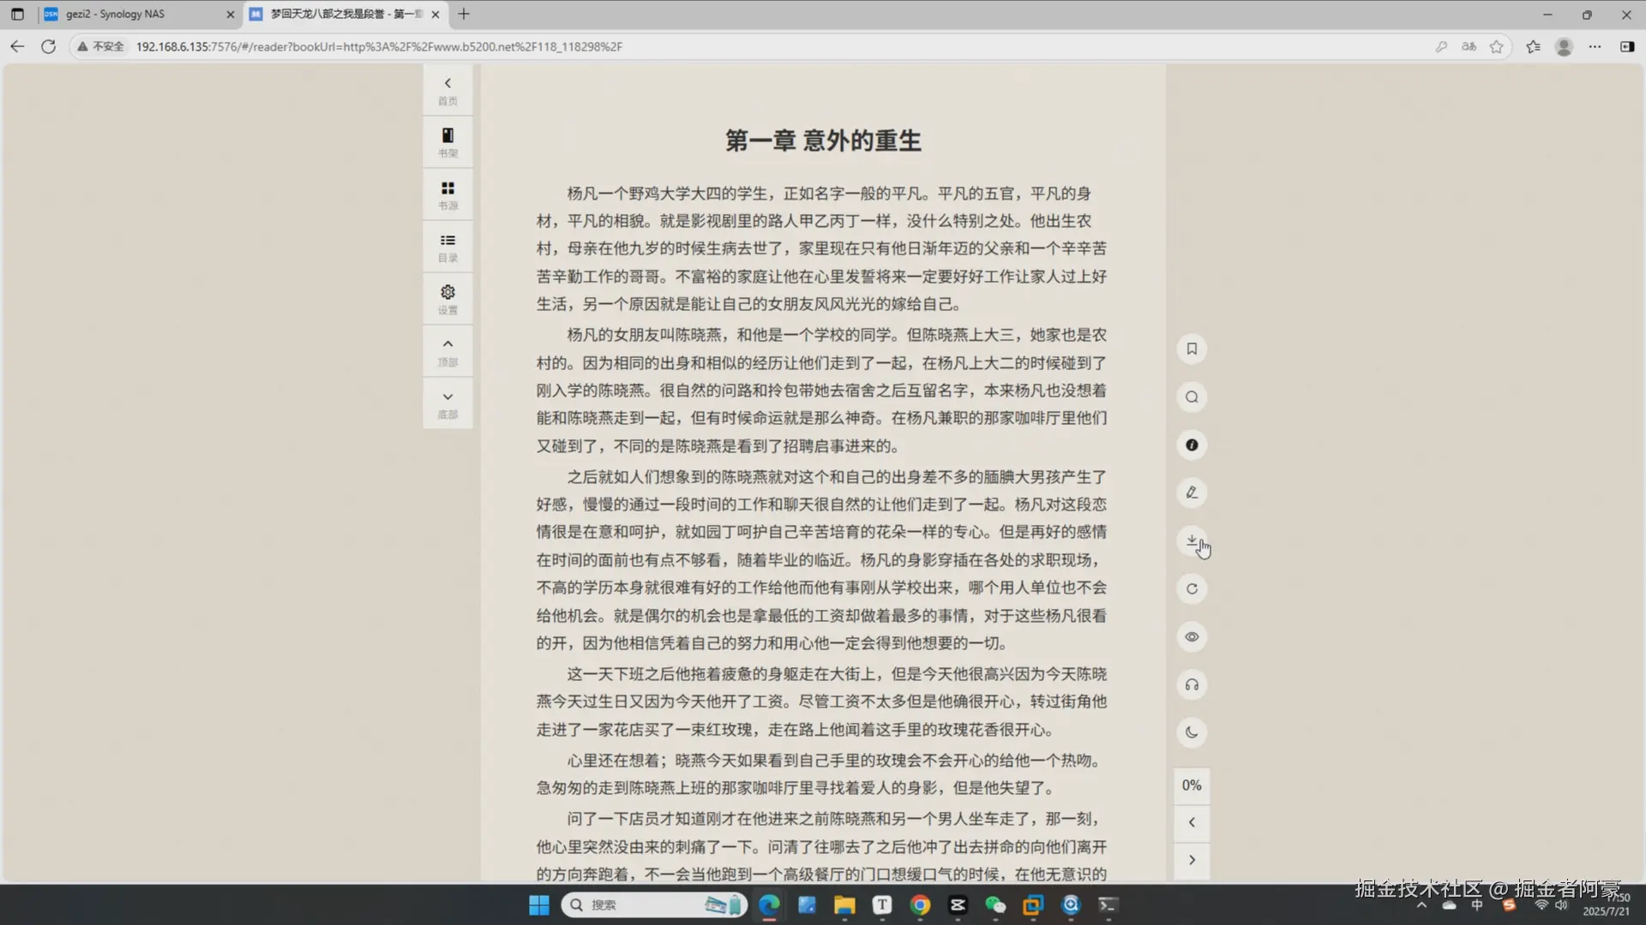Toggle the eye reading-mode icon
The height and width of the screenshot is (925, 1646).
coord(1191,636)
